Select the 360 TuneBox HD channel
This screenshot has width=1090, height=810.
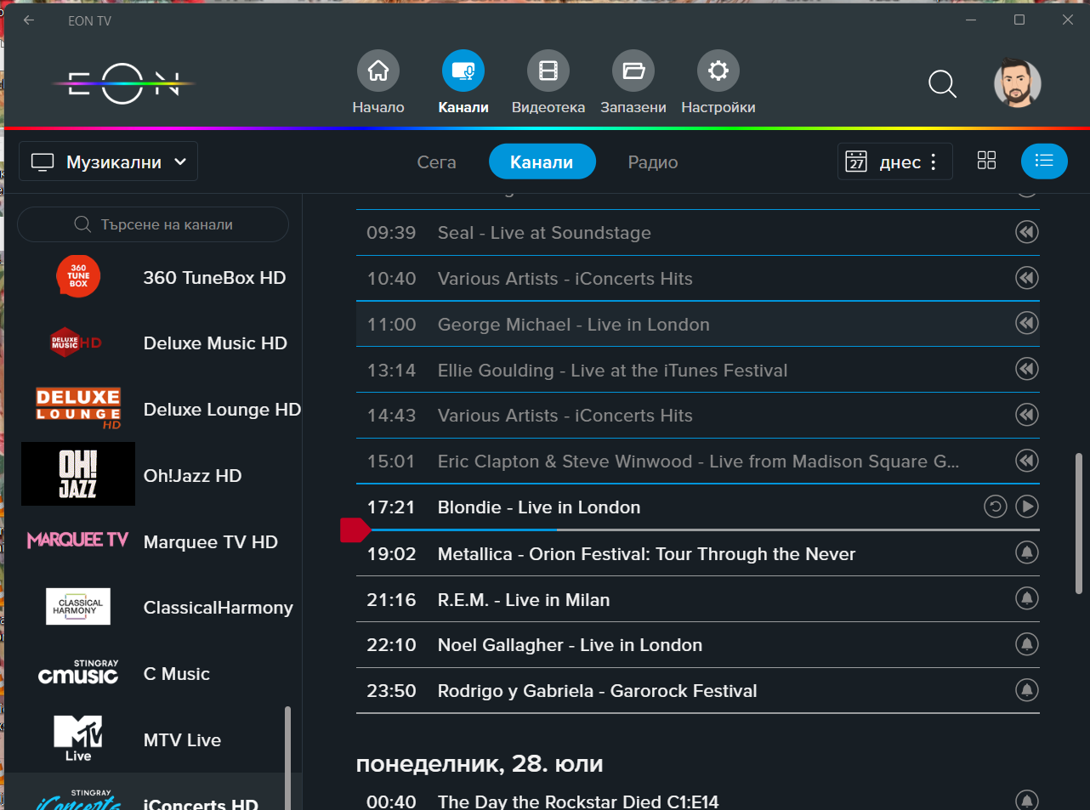(153, 278)
